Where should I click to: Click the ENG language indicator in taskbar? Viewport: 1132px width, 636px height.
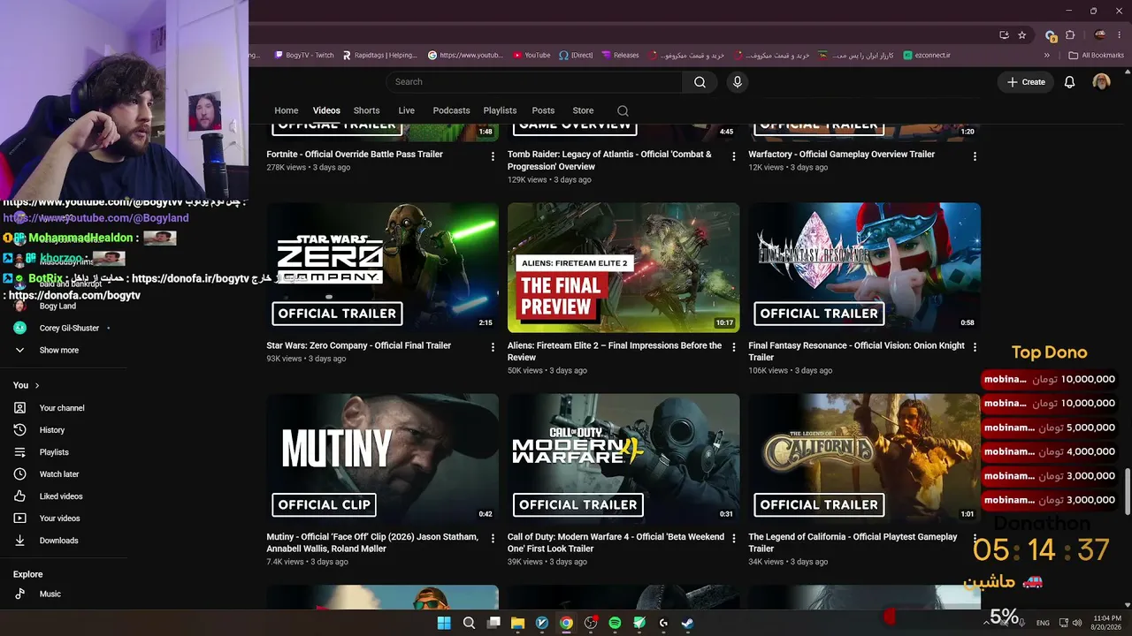click(1043, 623)
